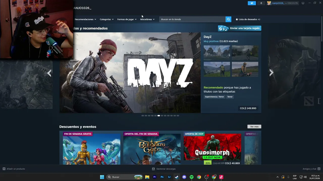Screen dimensions: 323x181
Task: Open the Lista de deseados wishlist link
Action: coord(248,19)
